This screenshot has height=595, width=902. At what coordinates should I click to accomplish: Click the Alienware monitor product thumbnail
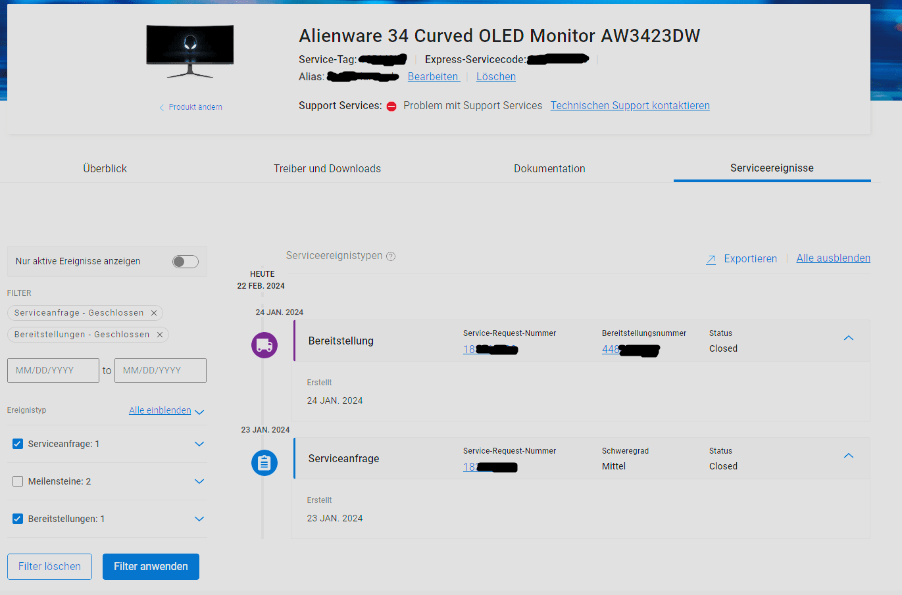click(190, 51)
